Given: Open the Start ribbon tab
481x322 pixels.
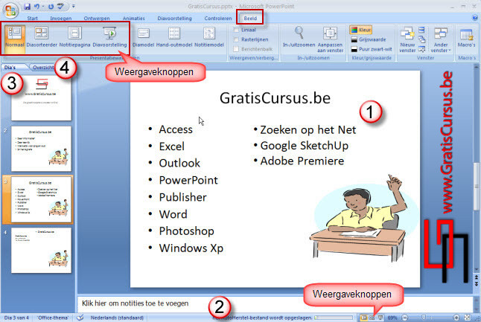Looking at the screenshot, I should [x=32, y=19].
